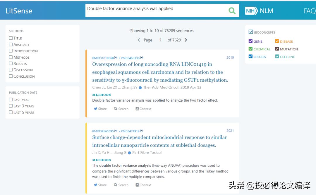This screenshot has height=195, width=316.
Task: Enable the Methods section filter
Action: pyautogui.click(x=11, y=57)
